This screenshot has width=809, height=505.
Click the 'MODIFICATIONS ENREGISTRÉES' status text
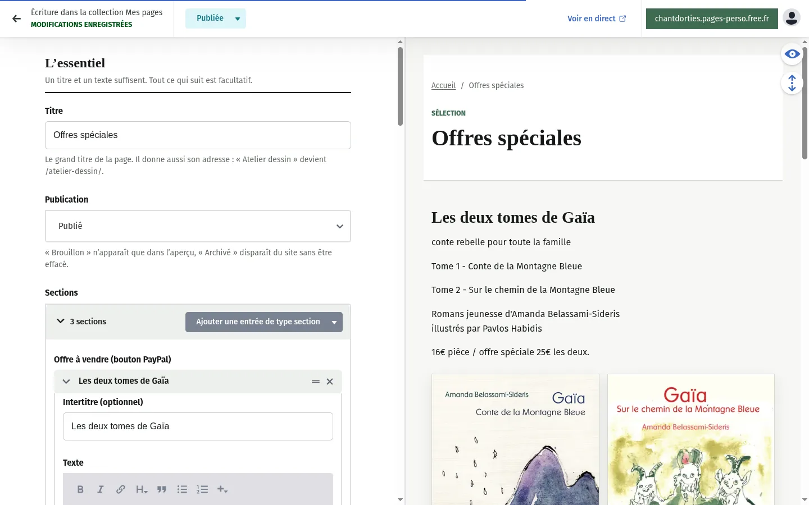[x=81, y=25]
